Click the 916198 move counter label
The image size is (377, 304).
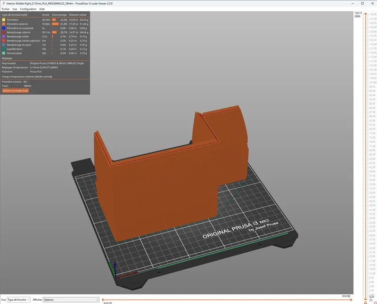click(346, 296)
